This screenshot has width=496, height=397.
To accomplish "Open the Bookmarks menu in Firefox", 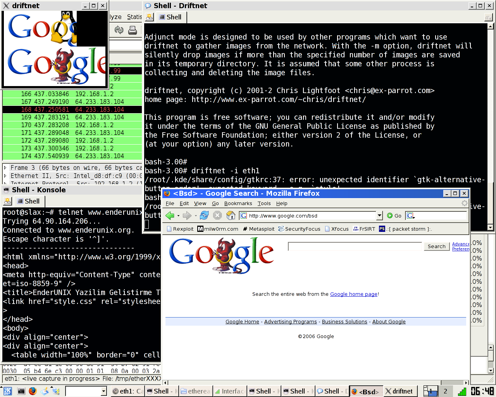I will click(238, 204).
